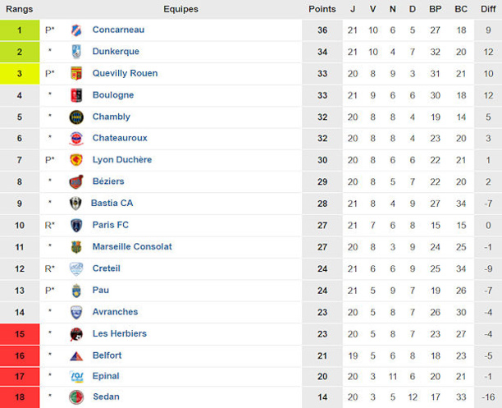Click the Lyon Duchère lion logo
Viewport: 502px width, 408px height.
[x=76, y=160]
